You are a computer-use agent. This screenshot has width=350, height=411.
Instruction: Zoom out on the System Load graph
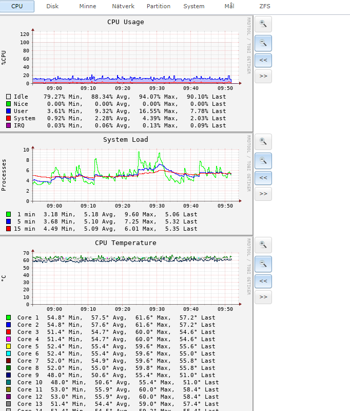263,160
